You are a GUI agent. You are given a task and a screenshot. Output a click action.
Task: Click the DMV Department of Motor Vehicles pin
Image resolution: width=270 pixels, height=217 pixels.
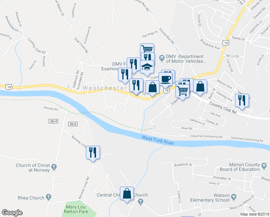tap(162, 59)
